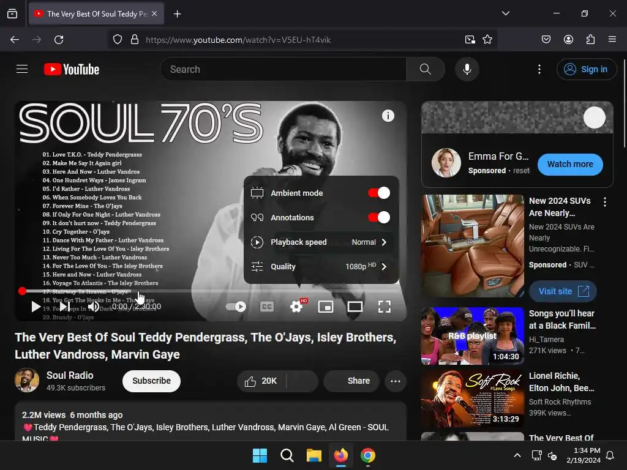The image size is (627, 470).
Task: Open more actions ellipsis below video
Action: (395, 381)
